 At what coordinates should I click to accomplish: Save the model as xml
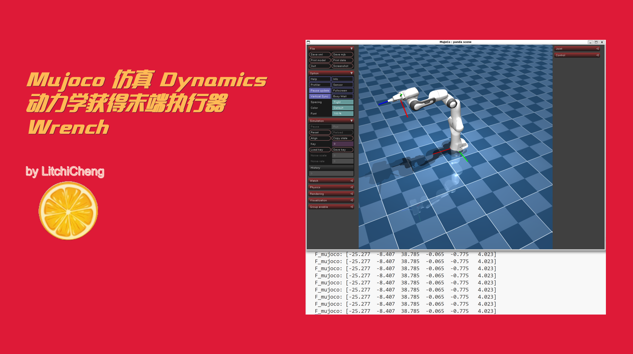pos(319,54)
